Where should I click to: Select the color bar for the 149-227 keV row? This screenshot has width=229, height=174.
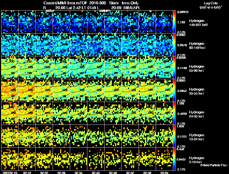(x=174, y=22)
